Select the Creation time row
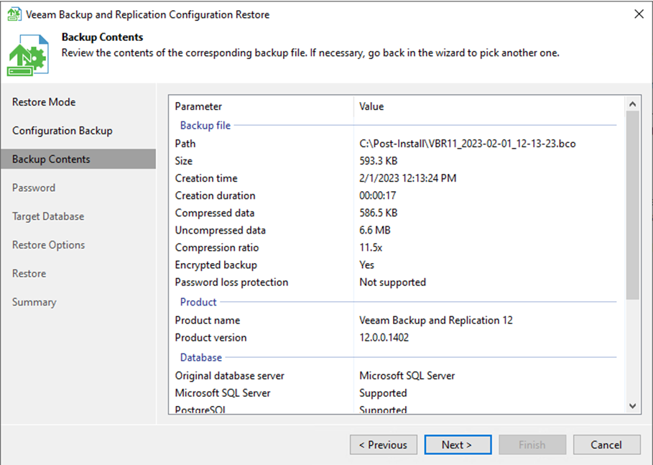The width and height of the screenshot is (653, 465). click(395, 178)
